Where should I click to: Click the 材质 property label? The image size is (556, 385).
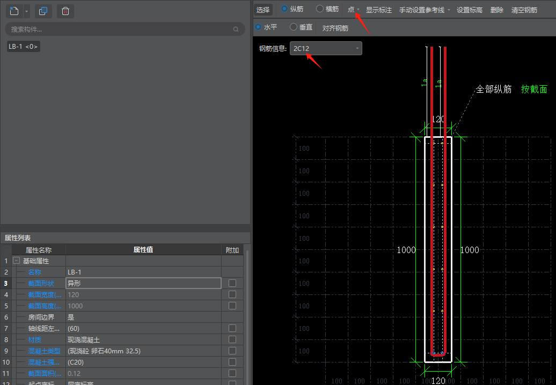point(34,339)
